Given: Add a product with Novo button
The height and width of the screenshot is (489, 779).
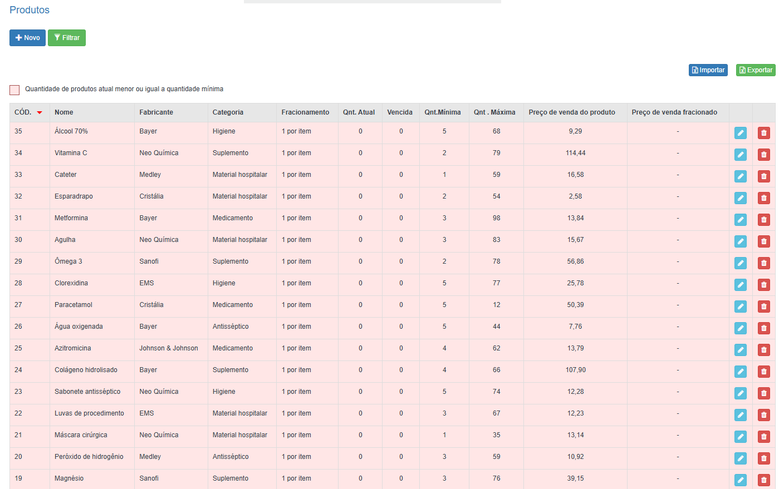Looking at the screenshot, I should point(27,38).
